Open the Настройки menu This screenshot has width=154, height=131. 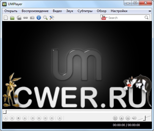point(119,11)
